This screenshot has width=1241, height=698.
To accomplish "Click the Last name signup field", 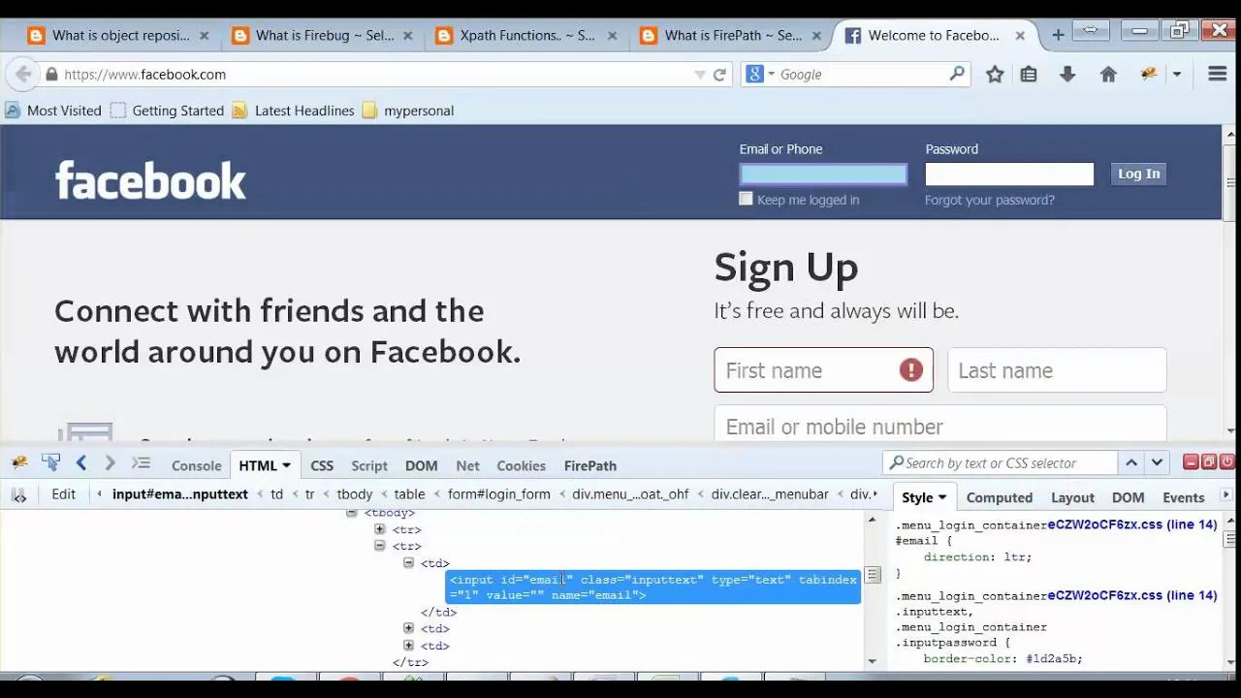I will click(1057, 370).
